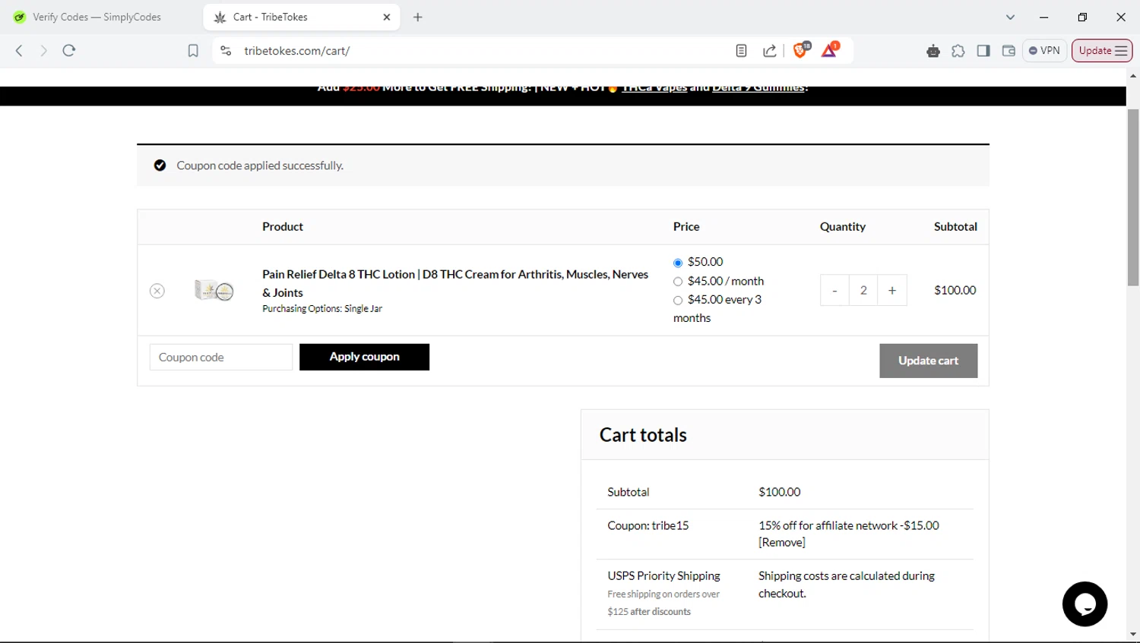Toggle reader mode icon in address bar

pos(741,51)
